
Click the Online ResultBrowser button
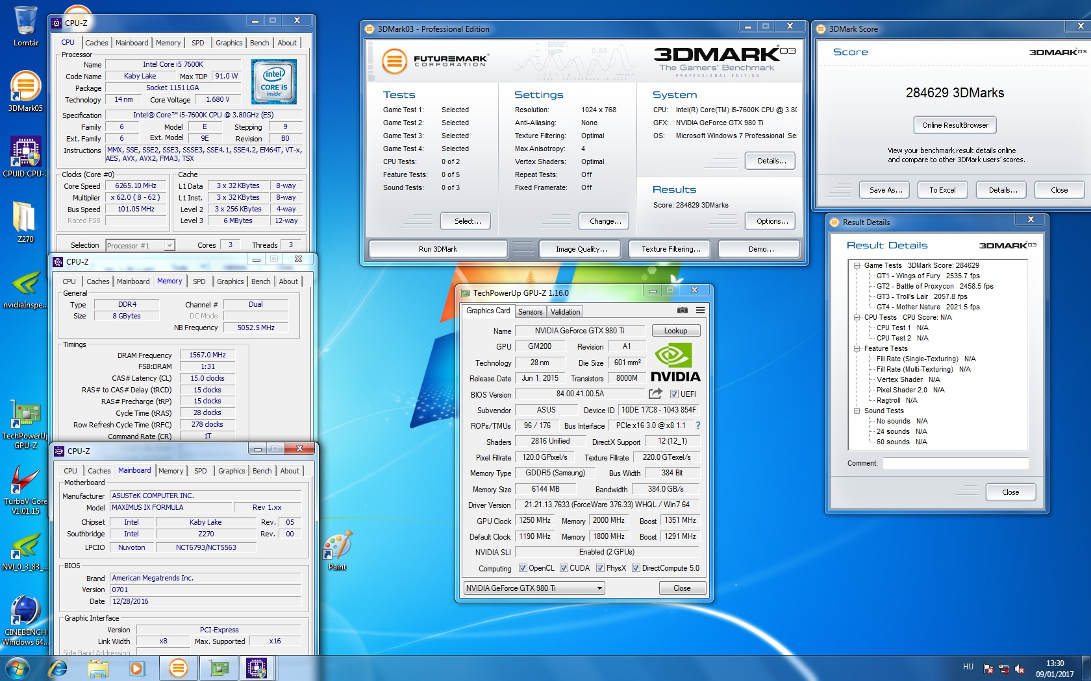pos(955,125)
